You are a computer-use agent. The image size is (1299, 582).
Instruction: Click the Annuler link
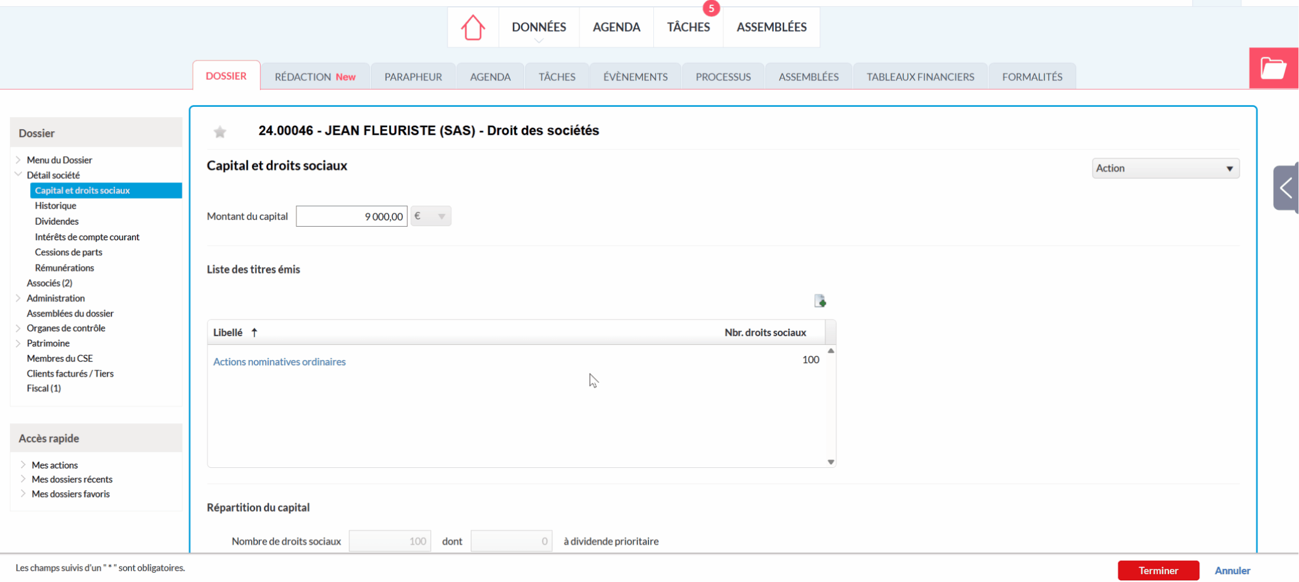pyautogui.click(x=1233, y=571)
